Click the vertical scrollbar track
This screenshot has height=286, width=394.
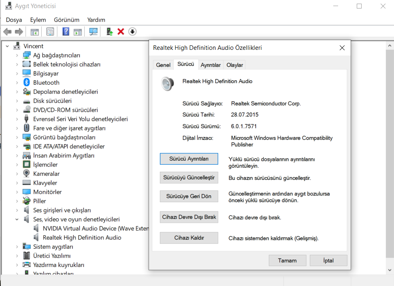[390, 154]
